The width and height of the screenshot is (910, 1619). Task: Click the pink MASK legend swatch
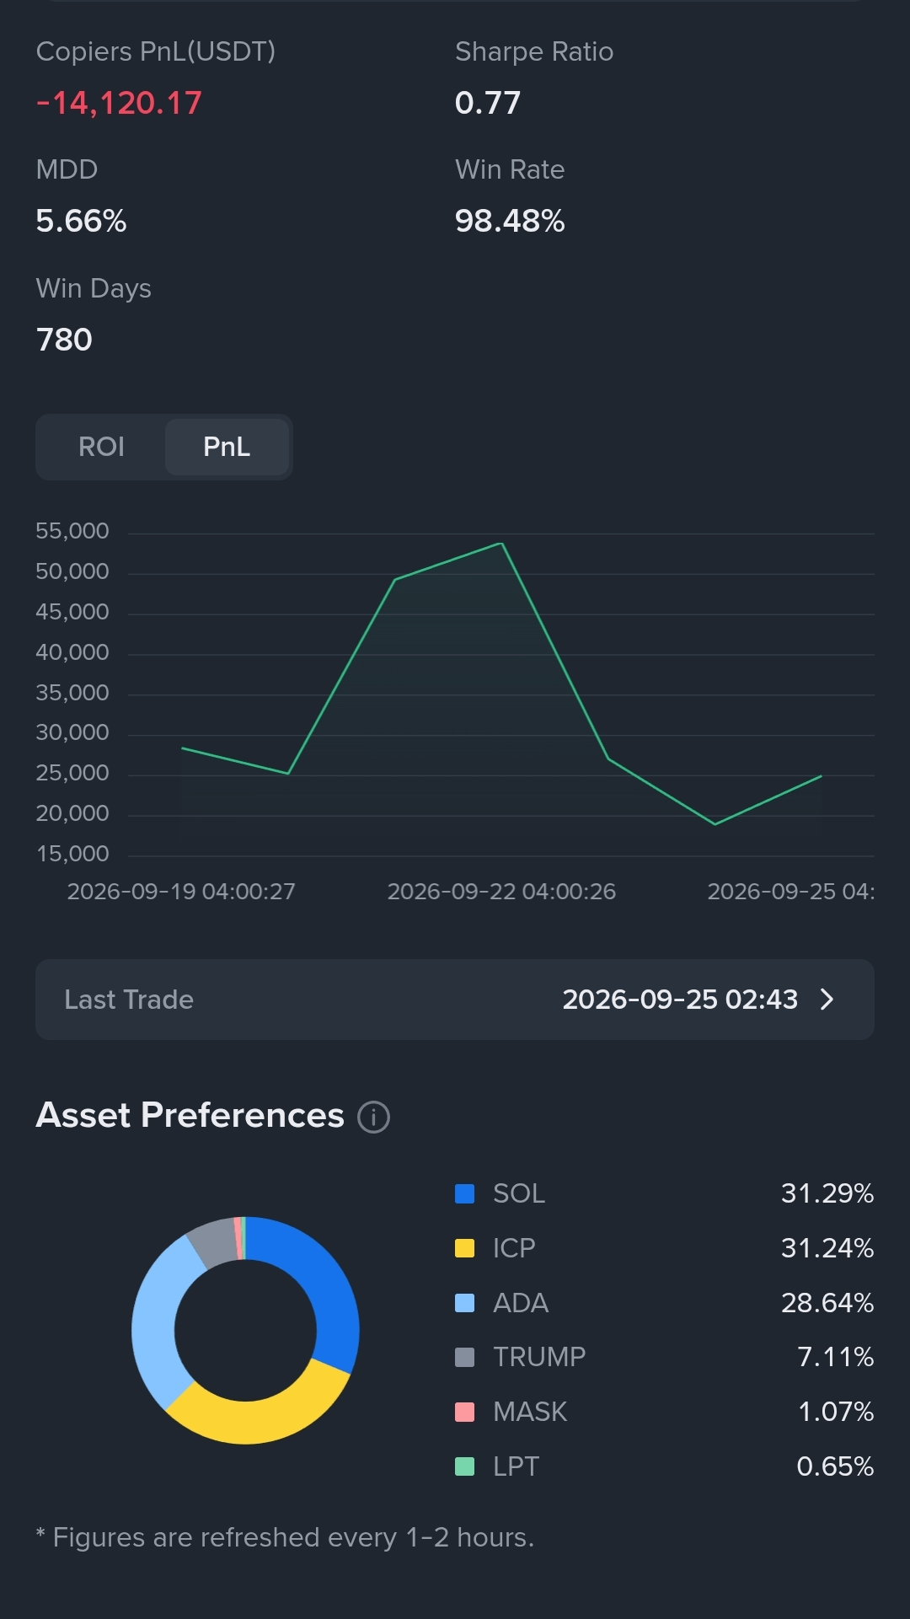(464, 1412)
